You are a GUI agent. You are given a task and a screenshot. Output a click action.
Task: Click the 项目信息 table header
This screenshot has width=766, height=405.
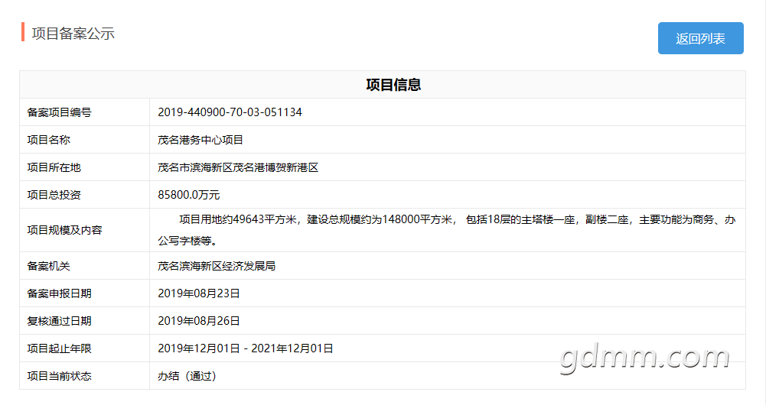coord(393,85)
